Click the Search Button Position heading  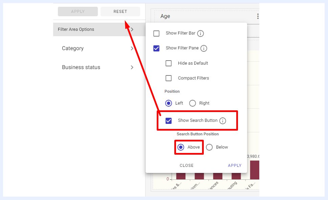pos(198,134)
